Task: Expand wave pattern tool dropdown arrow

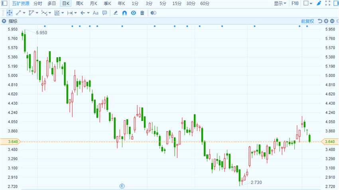Action: pyautogui.click(x=50, y=13)
